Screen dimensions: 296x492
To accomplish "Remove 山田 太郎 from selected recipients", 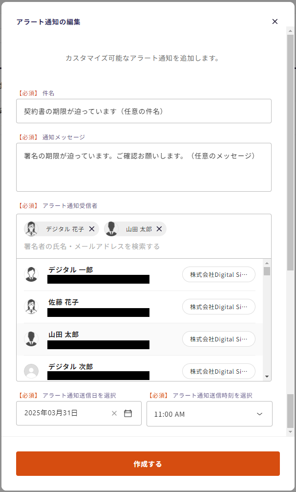I will point(159,229).
